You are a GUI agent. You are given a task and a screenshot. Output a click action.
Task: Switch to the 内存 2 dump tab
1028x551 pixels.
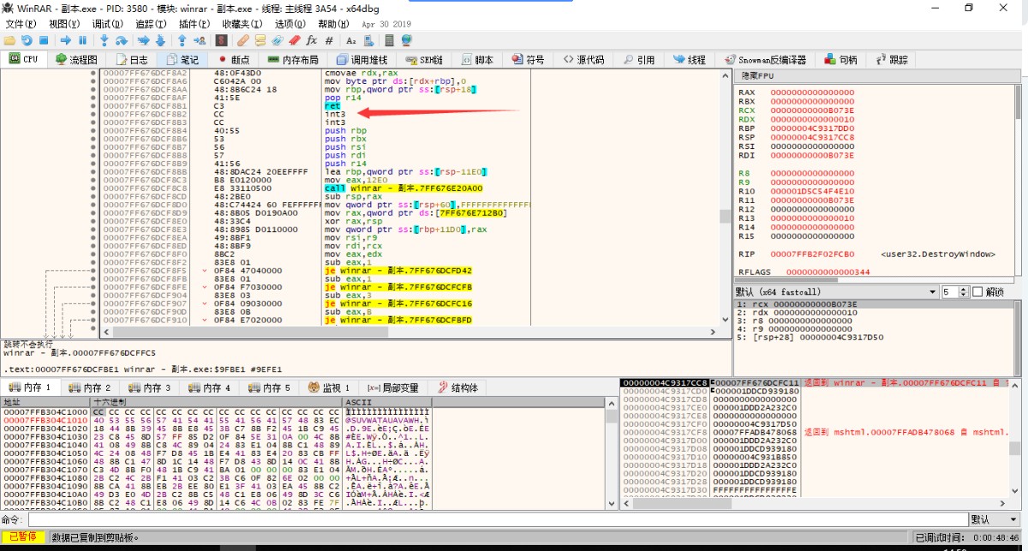click(90, 388)
